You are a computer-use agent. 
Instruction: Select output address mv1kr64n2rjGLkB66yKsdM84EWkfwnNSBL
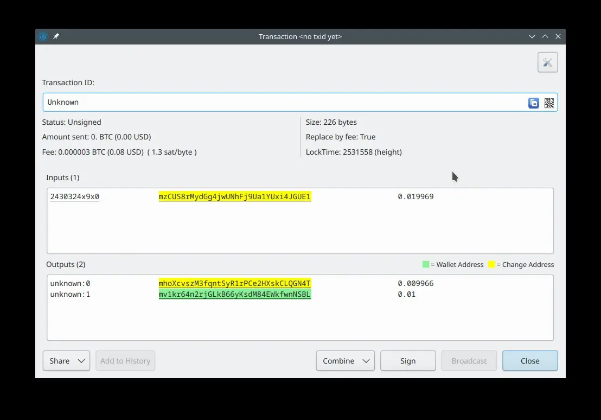[x=234, y=294]
